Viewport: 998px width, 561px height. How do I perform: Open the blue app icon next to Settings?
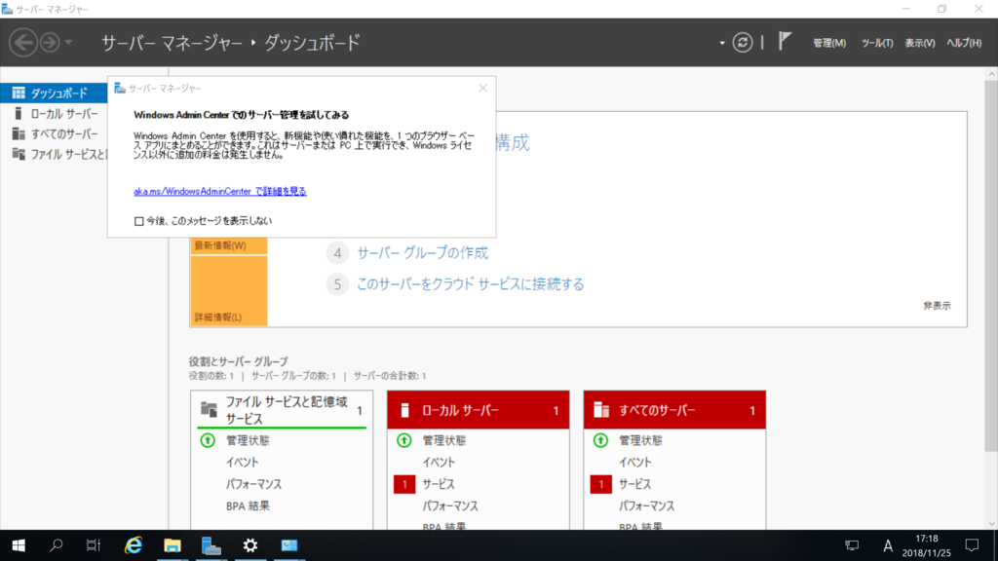click(289, 545)
